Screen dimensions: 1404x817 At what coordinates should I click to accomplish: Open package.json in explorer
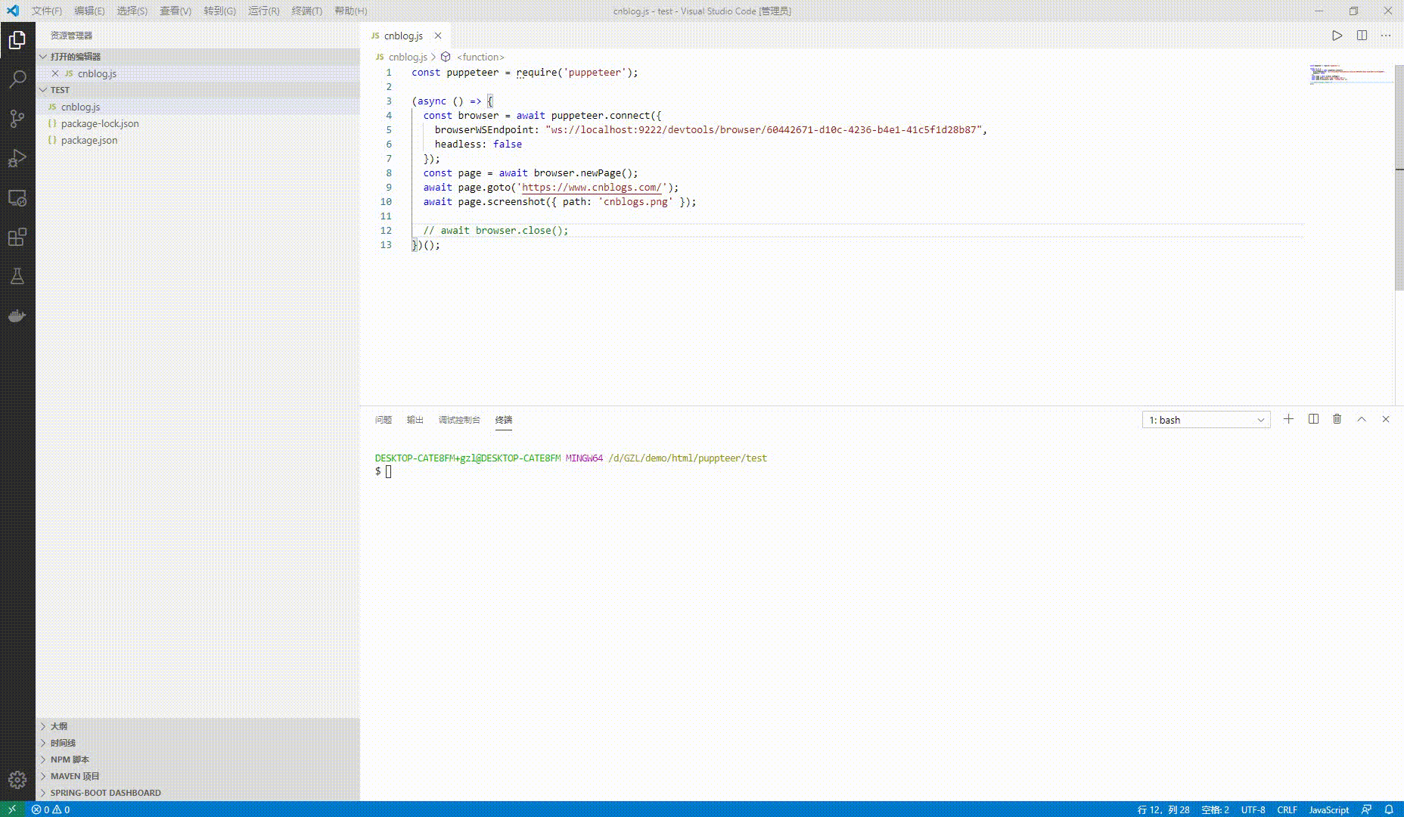coord(197,140)
